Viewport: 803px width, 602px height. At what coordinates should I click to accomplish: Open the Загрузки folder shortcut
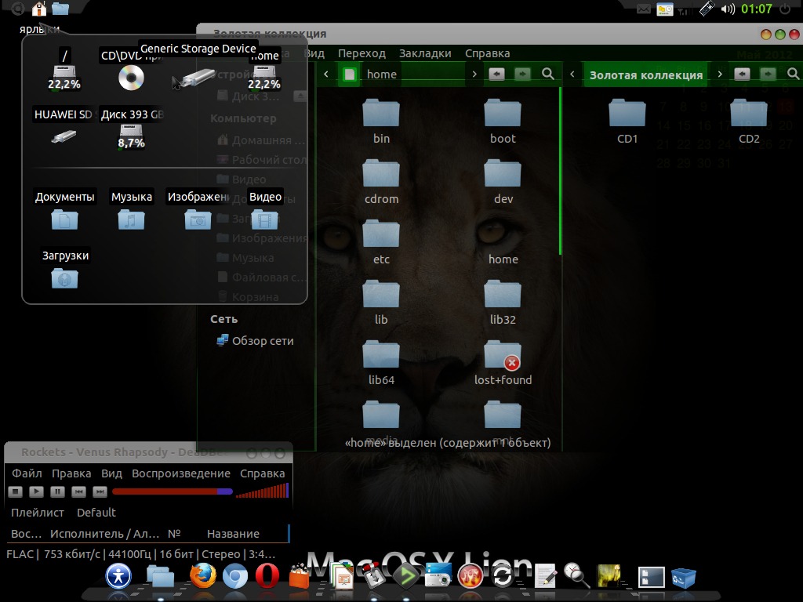[x=64, y=279]
